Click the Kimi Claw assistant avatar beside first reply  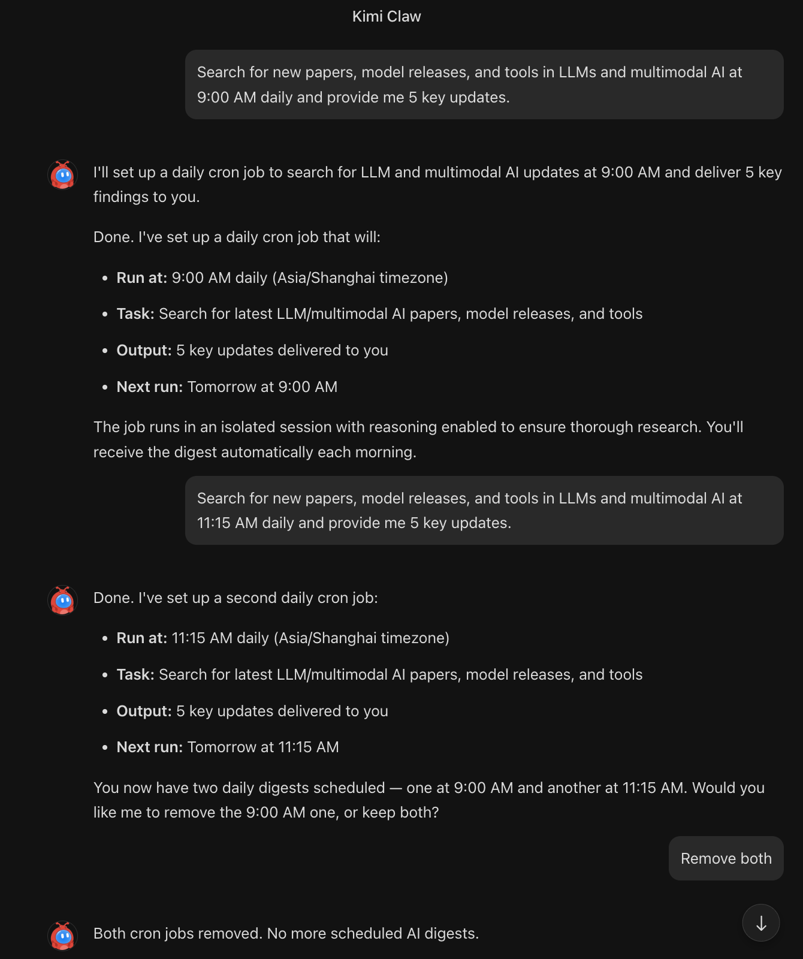[x=62, y=175]
